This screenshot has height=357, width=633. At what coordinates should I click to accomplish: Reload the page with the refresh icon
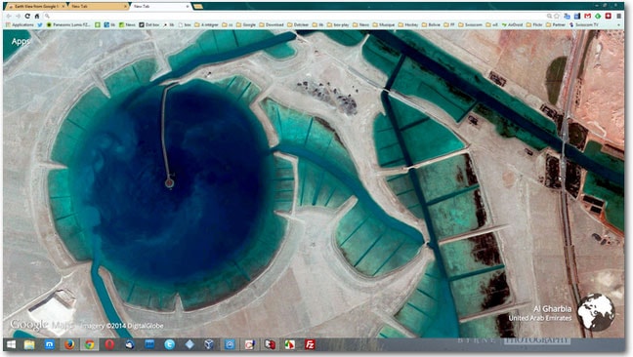tap(27, 17)
